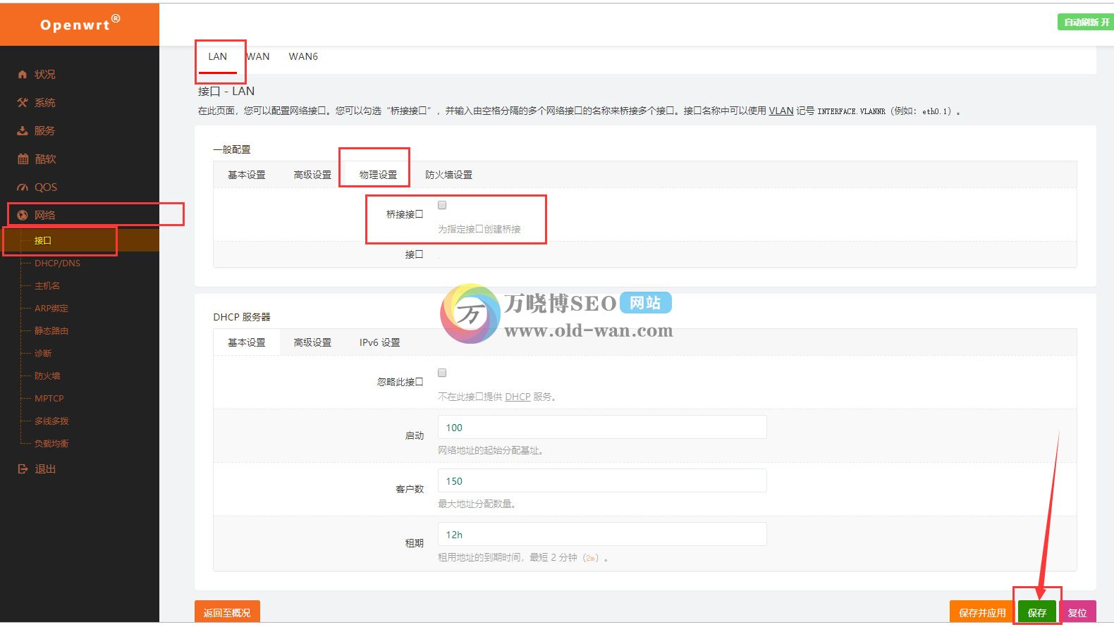Open 基本设置 tab under 一般配置
This screenshot has height=627, width=1114.
click(x=247, y=175)
